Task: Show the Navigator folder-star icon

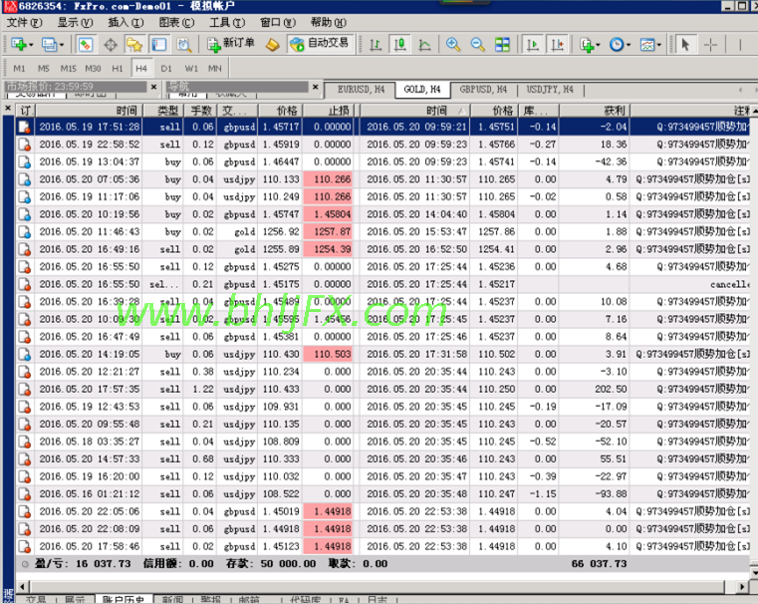Action: point(134,45)
